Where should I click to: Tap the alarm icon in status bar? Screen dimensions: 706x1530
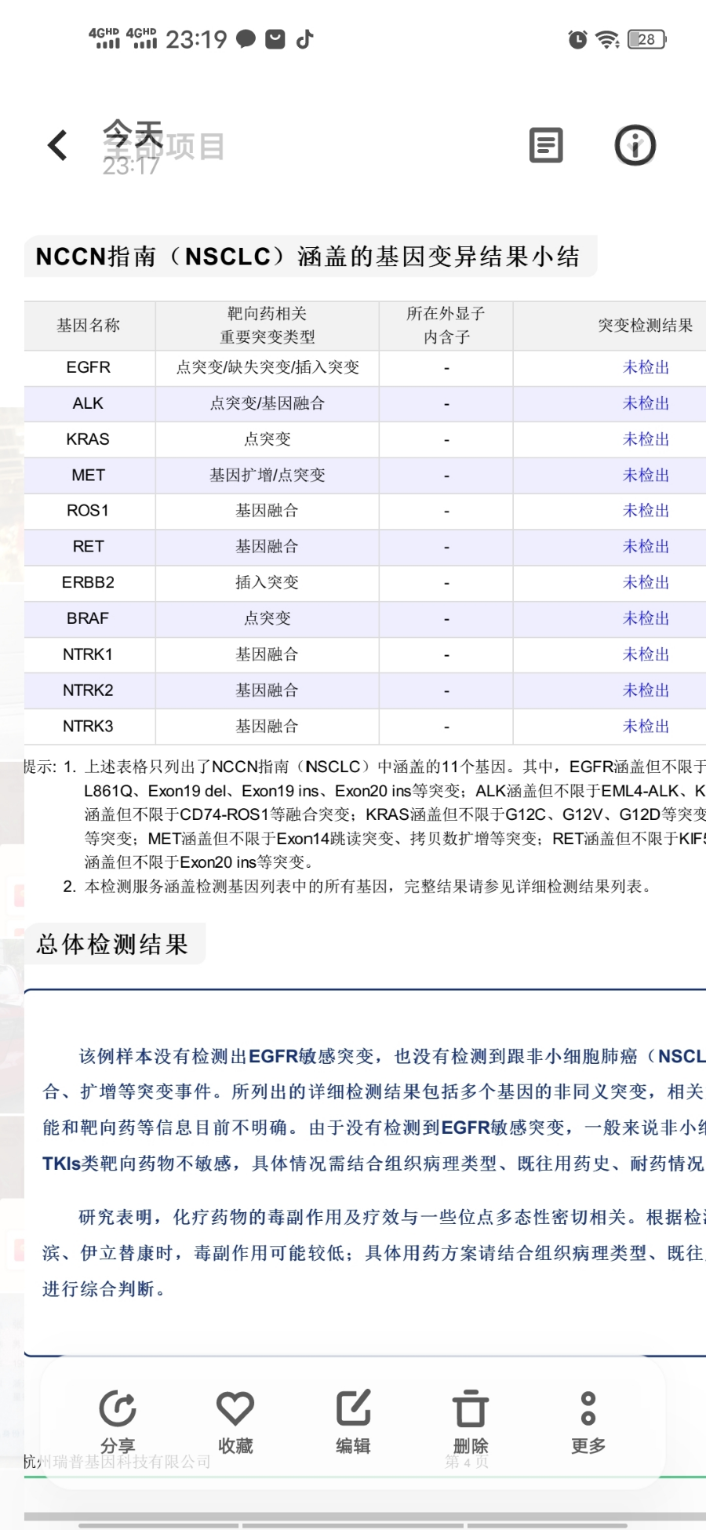pyautogui.click(x=577, y=39)
